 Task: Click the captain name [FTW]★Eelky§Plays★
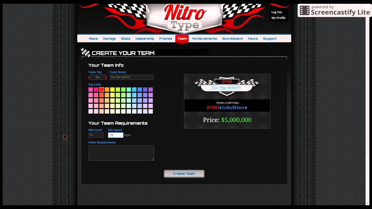point(227,108)
